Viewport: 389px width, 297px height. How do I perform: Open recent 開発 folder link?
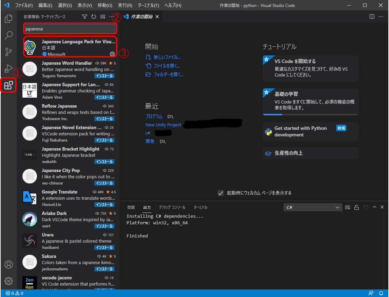pyautogui.click(x=150, y=141)
